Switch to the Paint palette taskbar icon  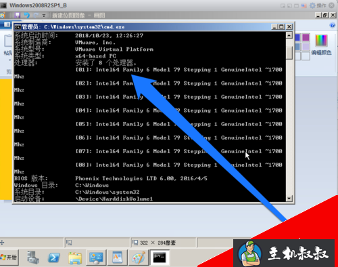(139, 258)
